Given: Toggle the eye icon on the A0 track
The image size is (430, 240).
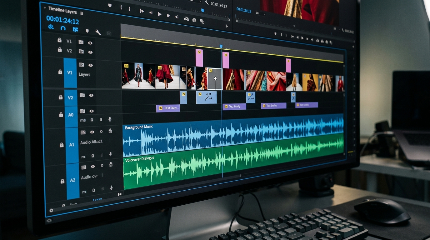Looking at the screenshot, I should tap(92, 111).
